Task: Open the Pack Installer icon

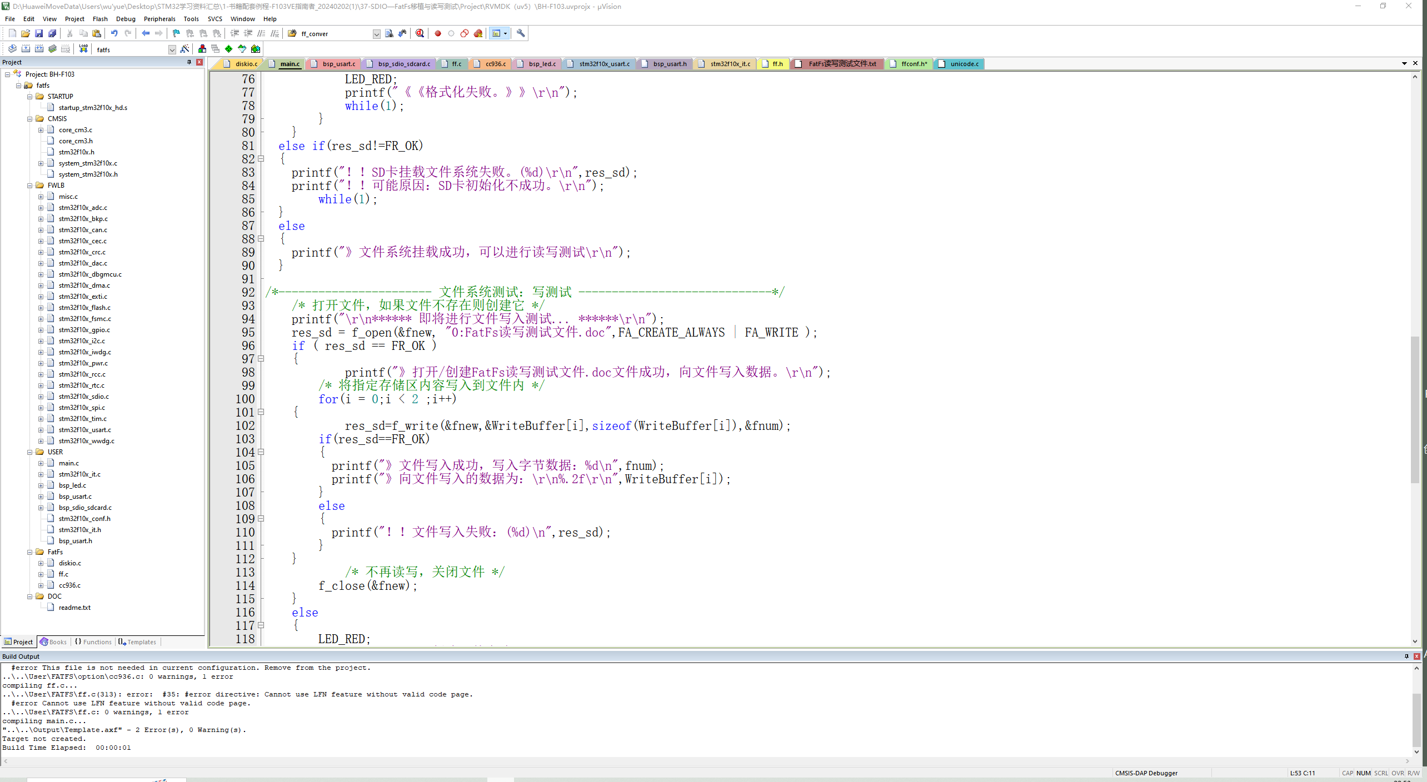Action: pyautogui.click(x=256, y=49)
